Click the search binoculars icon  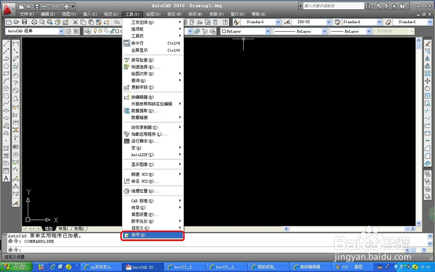coord(368,6)
